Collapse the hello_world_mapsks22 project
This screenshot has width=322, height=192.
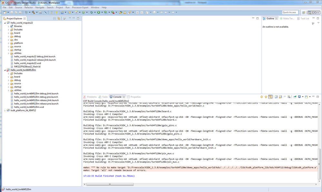click(5, 23)
